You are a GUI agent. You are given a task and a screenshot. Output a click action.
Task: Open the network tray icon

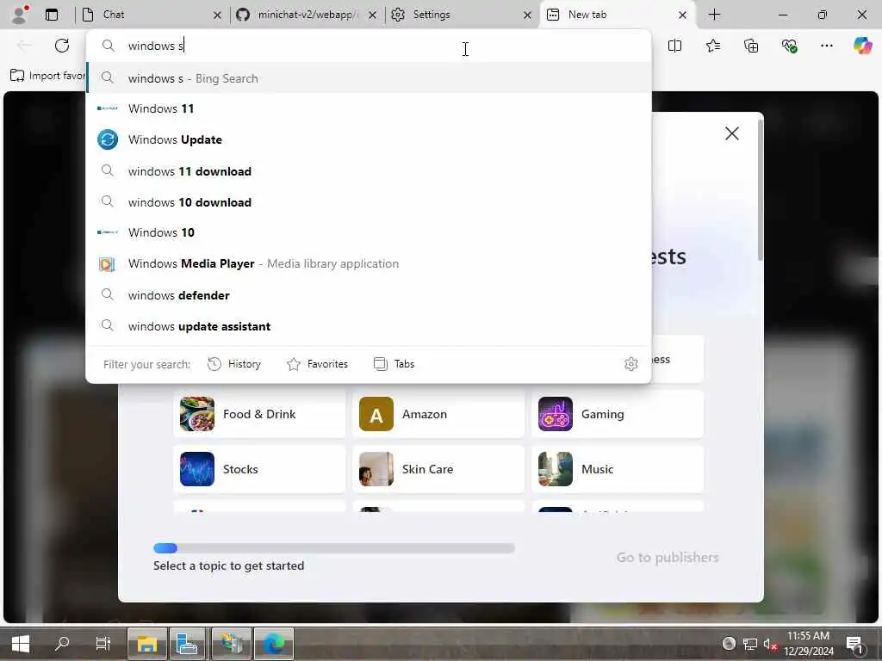pos(750,644)
